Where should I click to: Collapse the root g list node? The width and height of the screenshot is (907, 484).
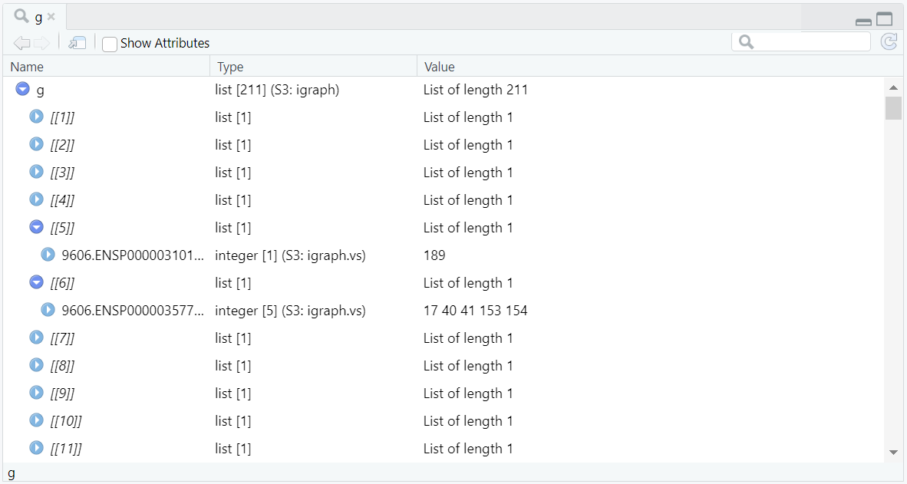click(23, 90)
